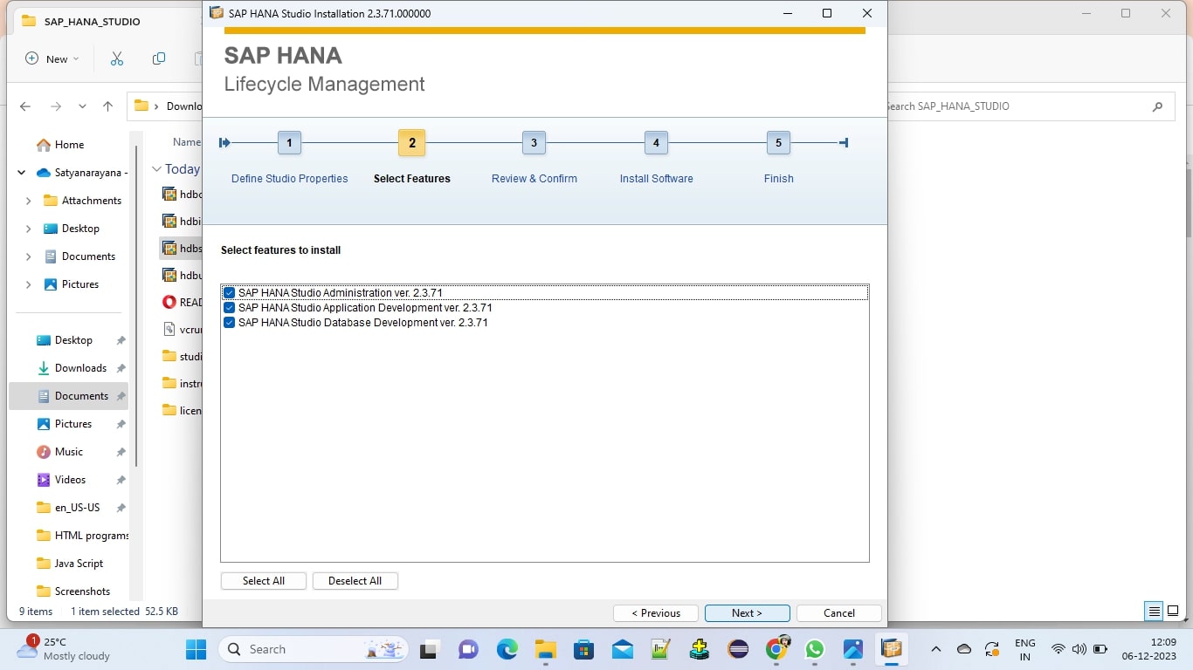This screenshot has height=670, width=1193.
Task: Open Eclipse icon on taskbar
Action: [738, 649]
